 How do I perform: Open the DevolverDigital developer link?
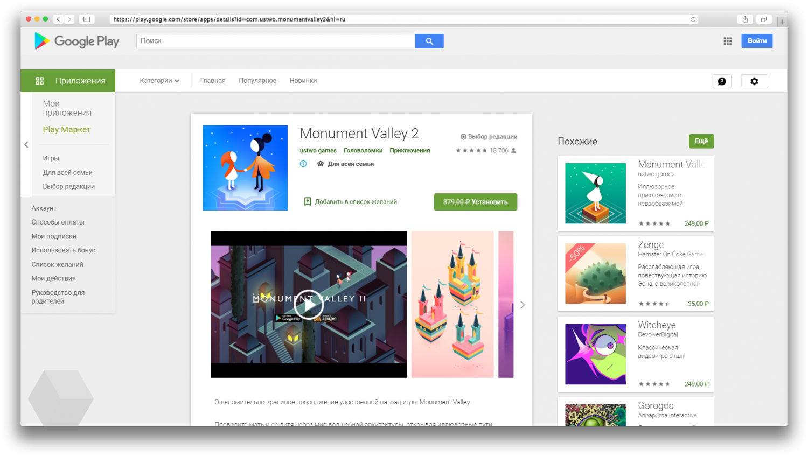pos(658,335)
